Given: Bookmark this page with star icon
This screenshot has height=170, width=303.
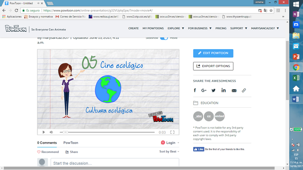Looking at the screenshot, I should click(x=271, y=10).
